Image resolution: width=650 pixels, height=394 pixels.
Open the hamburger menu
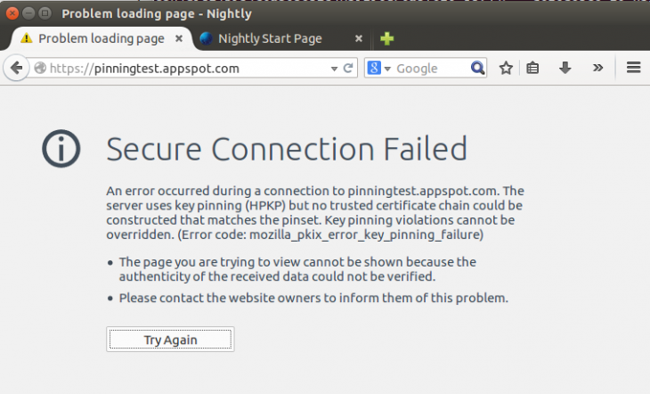(634, 68)
